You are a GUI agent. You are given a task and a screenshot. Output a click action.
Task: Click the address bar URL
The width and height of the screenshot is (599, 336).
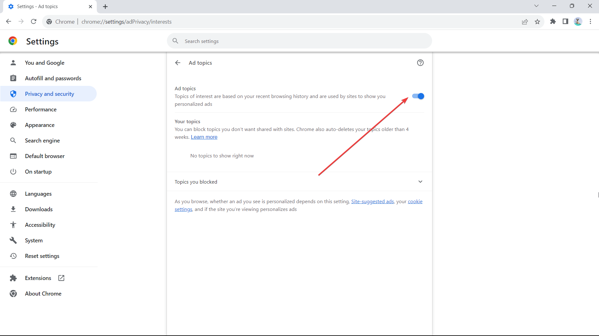click(x=126, y=21)
